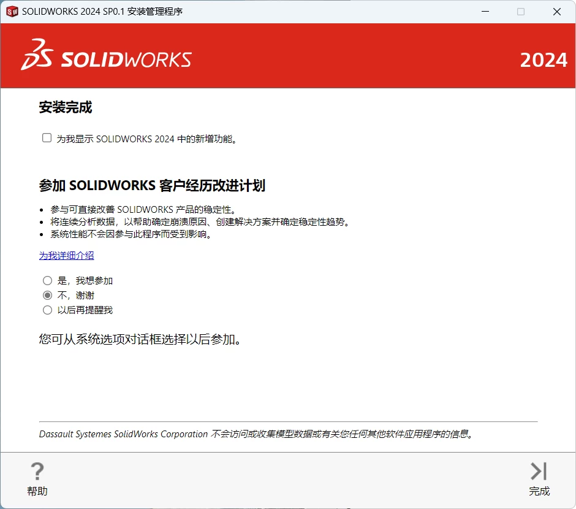Click the window title bar text
The height and width of the screenshot is (509, 576).
coord(102,12)
